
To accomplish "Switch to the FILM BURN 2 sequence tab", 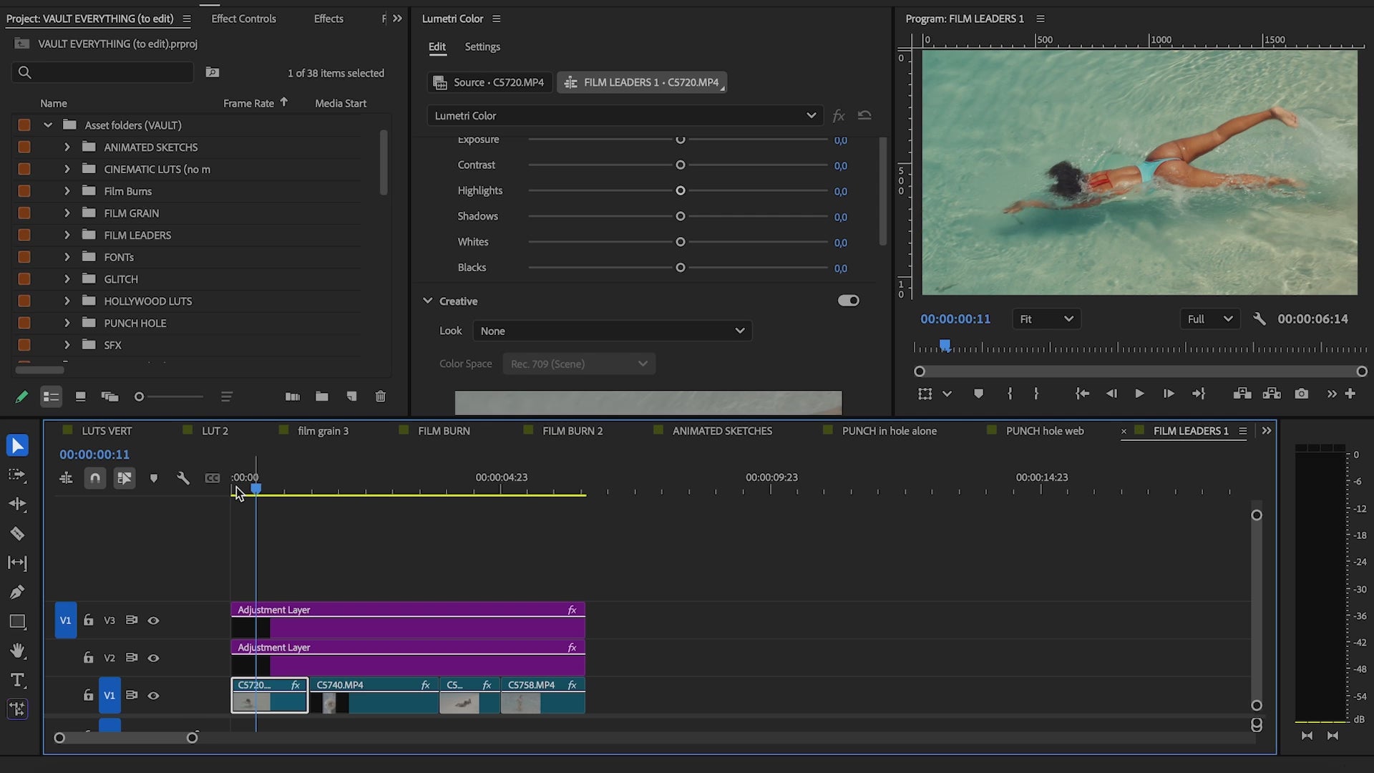I will [572, 430].
